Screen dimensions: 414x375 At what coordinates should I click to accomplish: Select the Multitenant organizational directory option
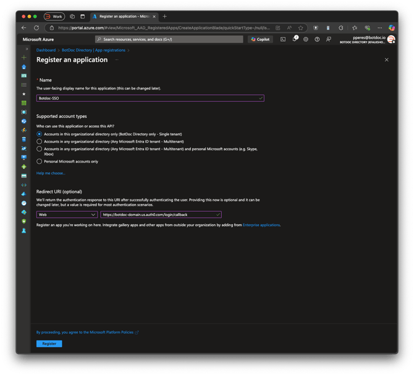[40, 141]
